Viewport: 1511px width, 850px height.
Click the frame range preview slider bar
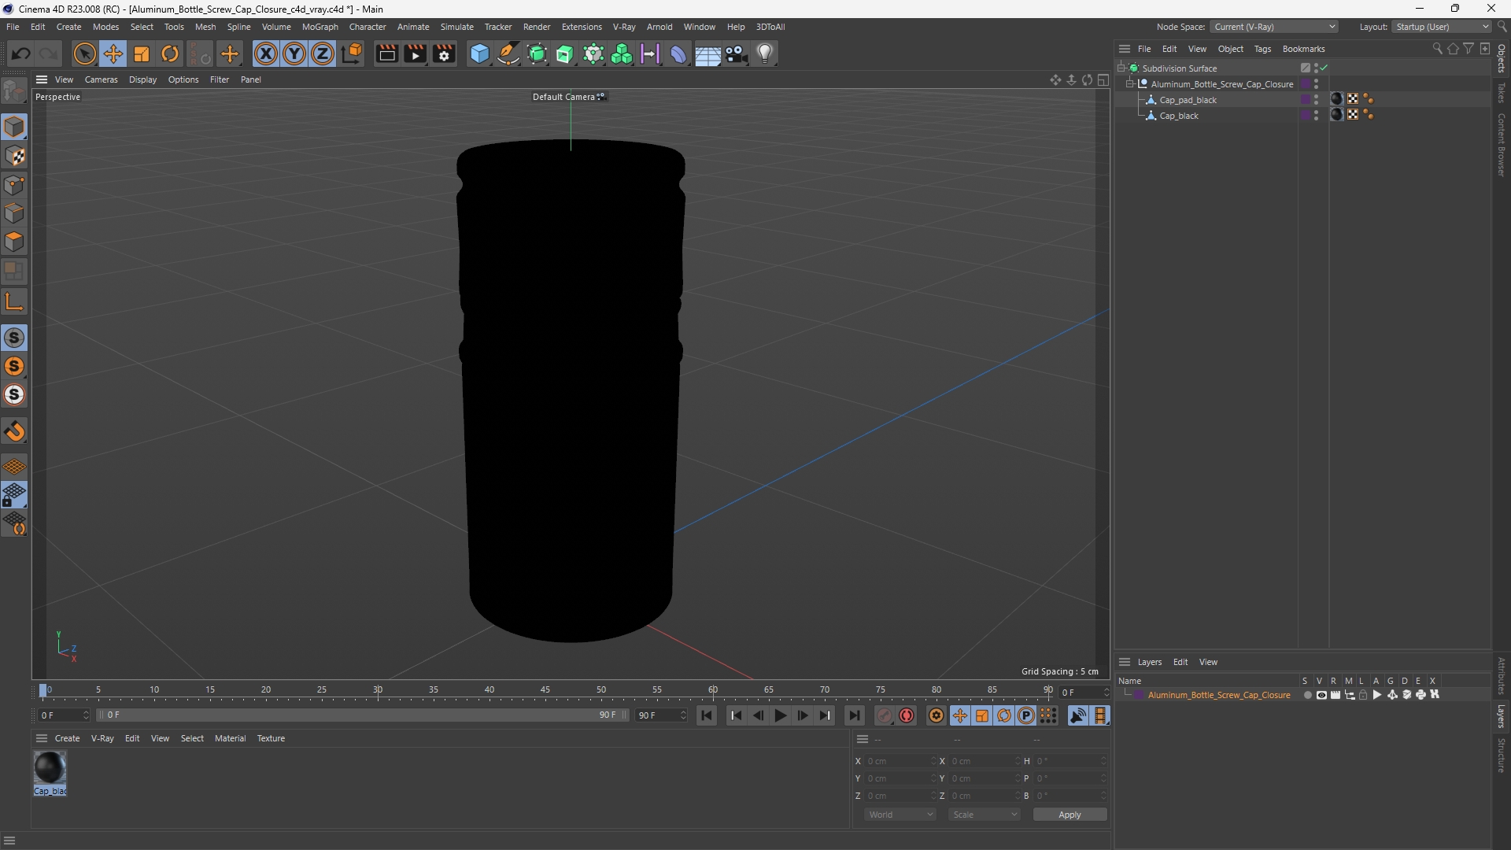click(x=363, y=715)
